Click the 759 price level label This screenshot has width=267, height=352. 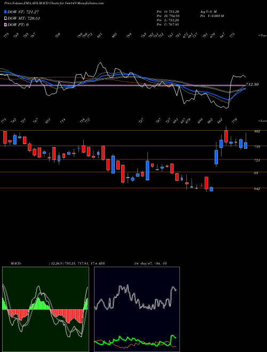257,147
